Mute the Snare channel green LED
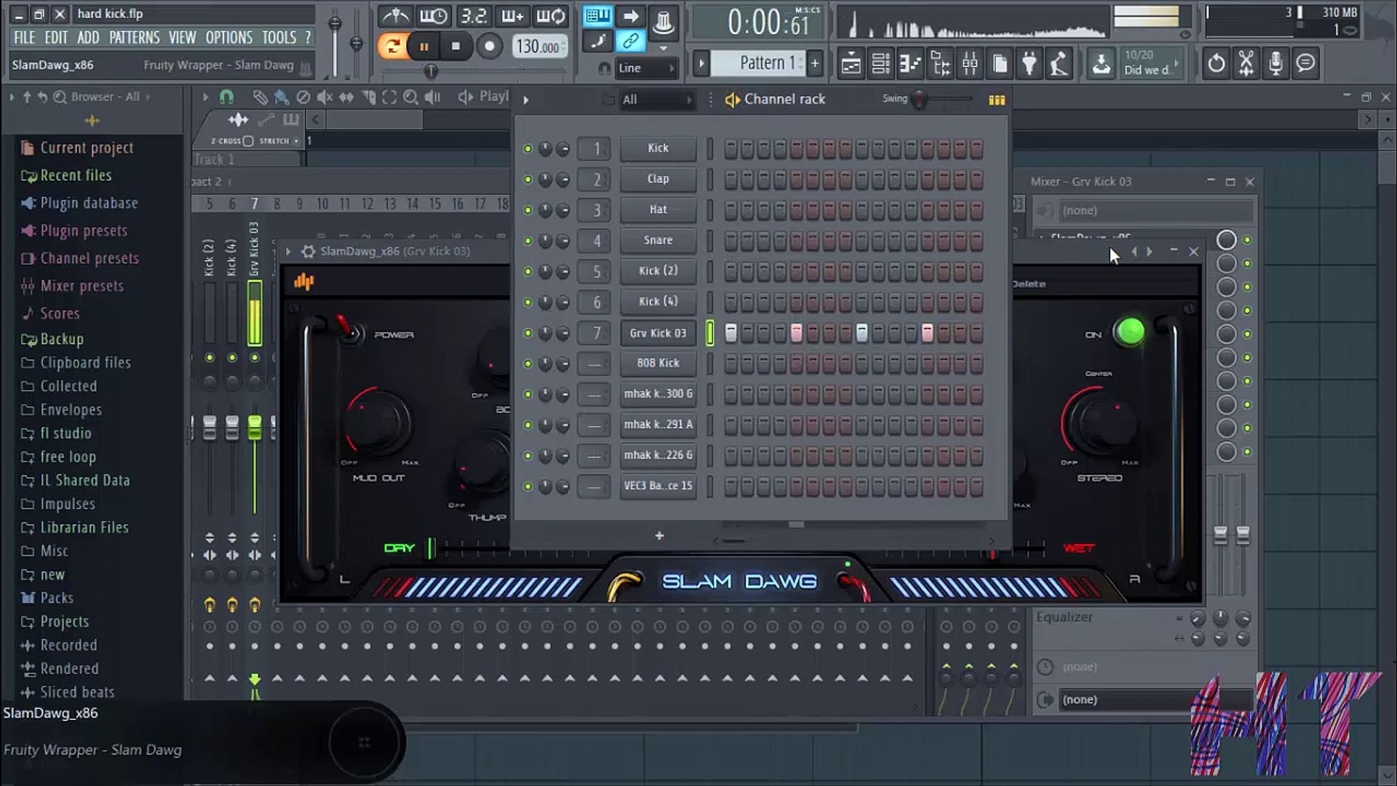The width and height of the screenshot is (1397, 786). pyautogui.click(x=528, y=241)
